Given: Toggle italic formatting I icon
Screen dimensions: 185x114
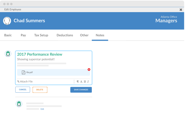Looking at the screenshot, I should (88, 82).
